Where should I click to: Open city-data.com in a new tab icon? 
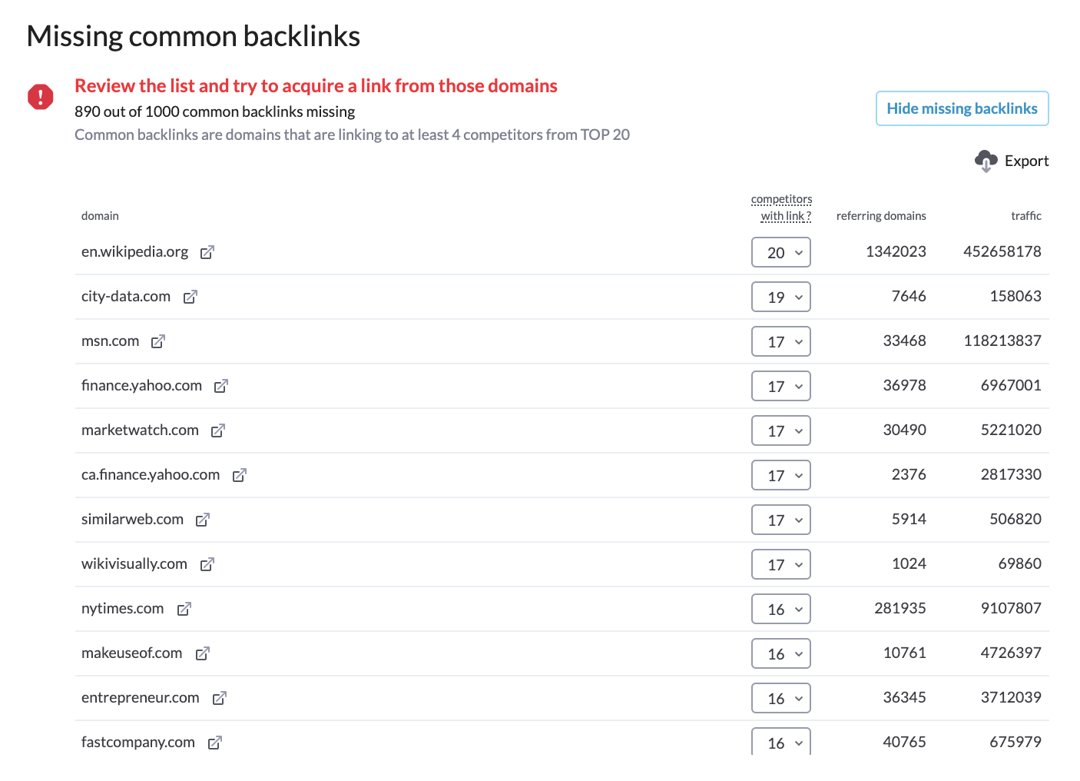tap(190, 297)
